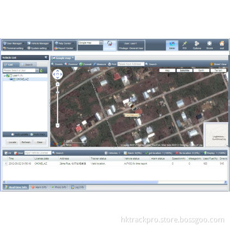Viewport: 230px width, 230px height.
Task: Open the Report Center menu
Action: coord(65,48)
